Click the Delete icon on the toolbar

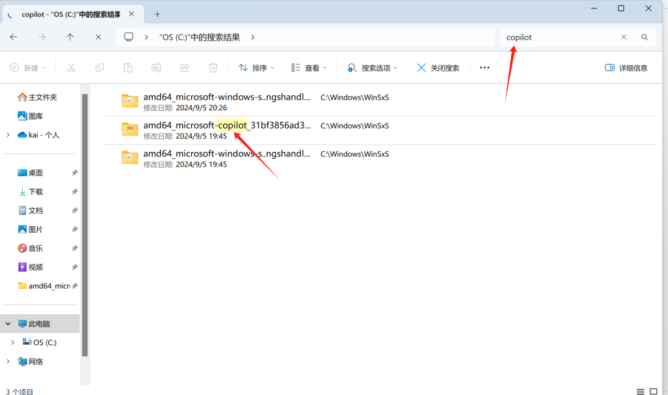click(x=213, y=67)
